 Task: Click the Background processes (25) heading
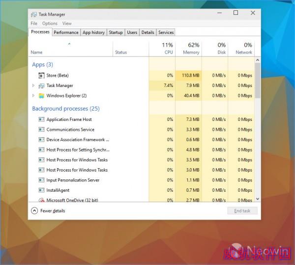coord(66,109)
